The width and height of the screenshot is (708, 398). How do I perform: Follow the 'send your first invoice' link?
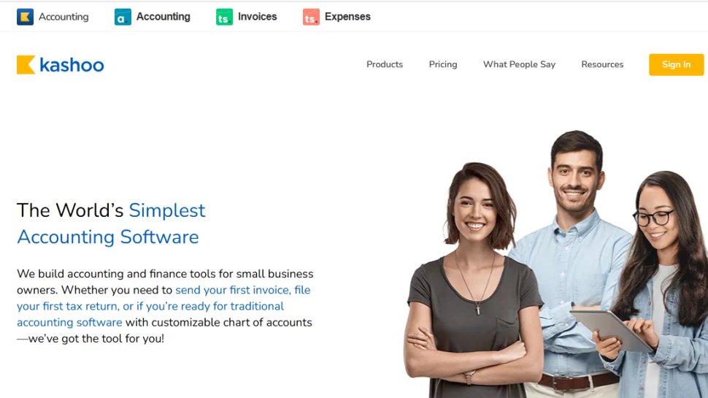(x=233, y=290)
